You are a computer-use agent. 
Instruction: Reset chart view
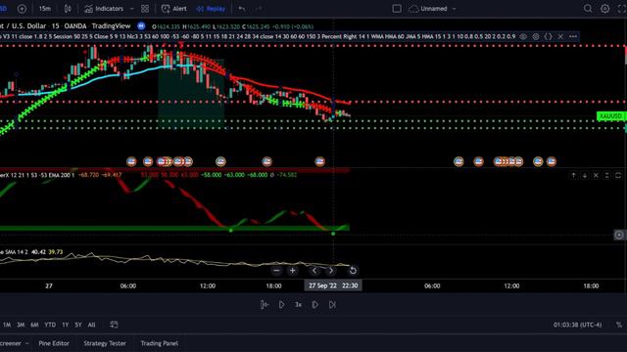pyautogui.click(x=353, y=271)
